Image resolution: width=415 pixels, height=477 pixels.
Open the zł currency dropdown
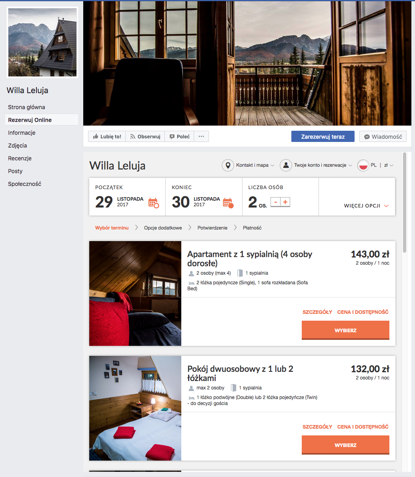click(x=389, y=165)
